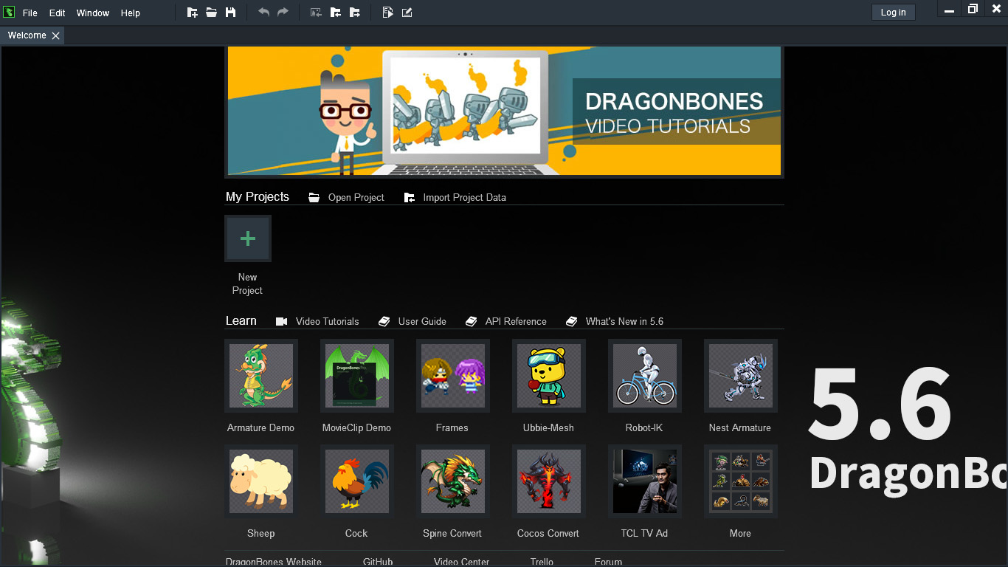This screenshot has height=567, width=1008.
Task: Open the Edit menu
Action: click(58, 13)
